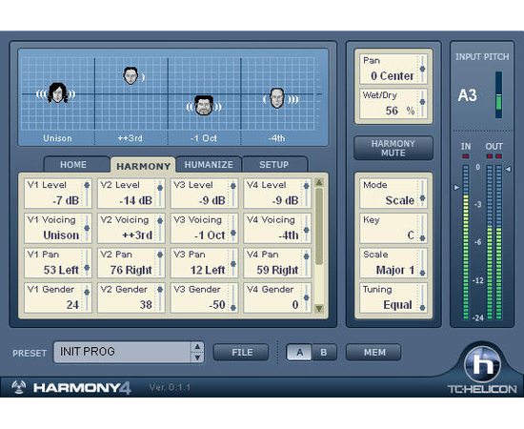The width and height of the screenshot is (524, 429).
Task: Open the V1 Voicing Unison selector
Action: pyautogui.click(x=58, y=229)
